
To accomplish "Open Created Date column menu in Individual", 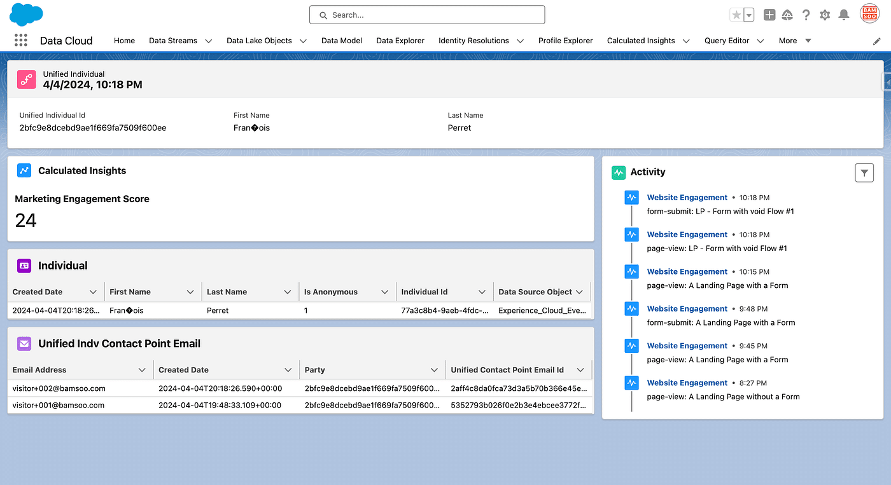I will click(x=93, y=292).
